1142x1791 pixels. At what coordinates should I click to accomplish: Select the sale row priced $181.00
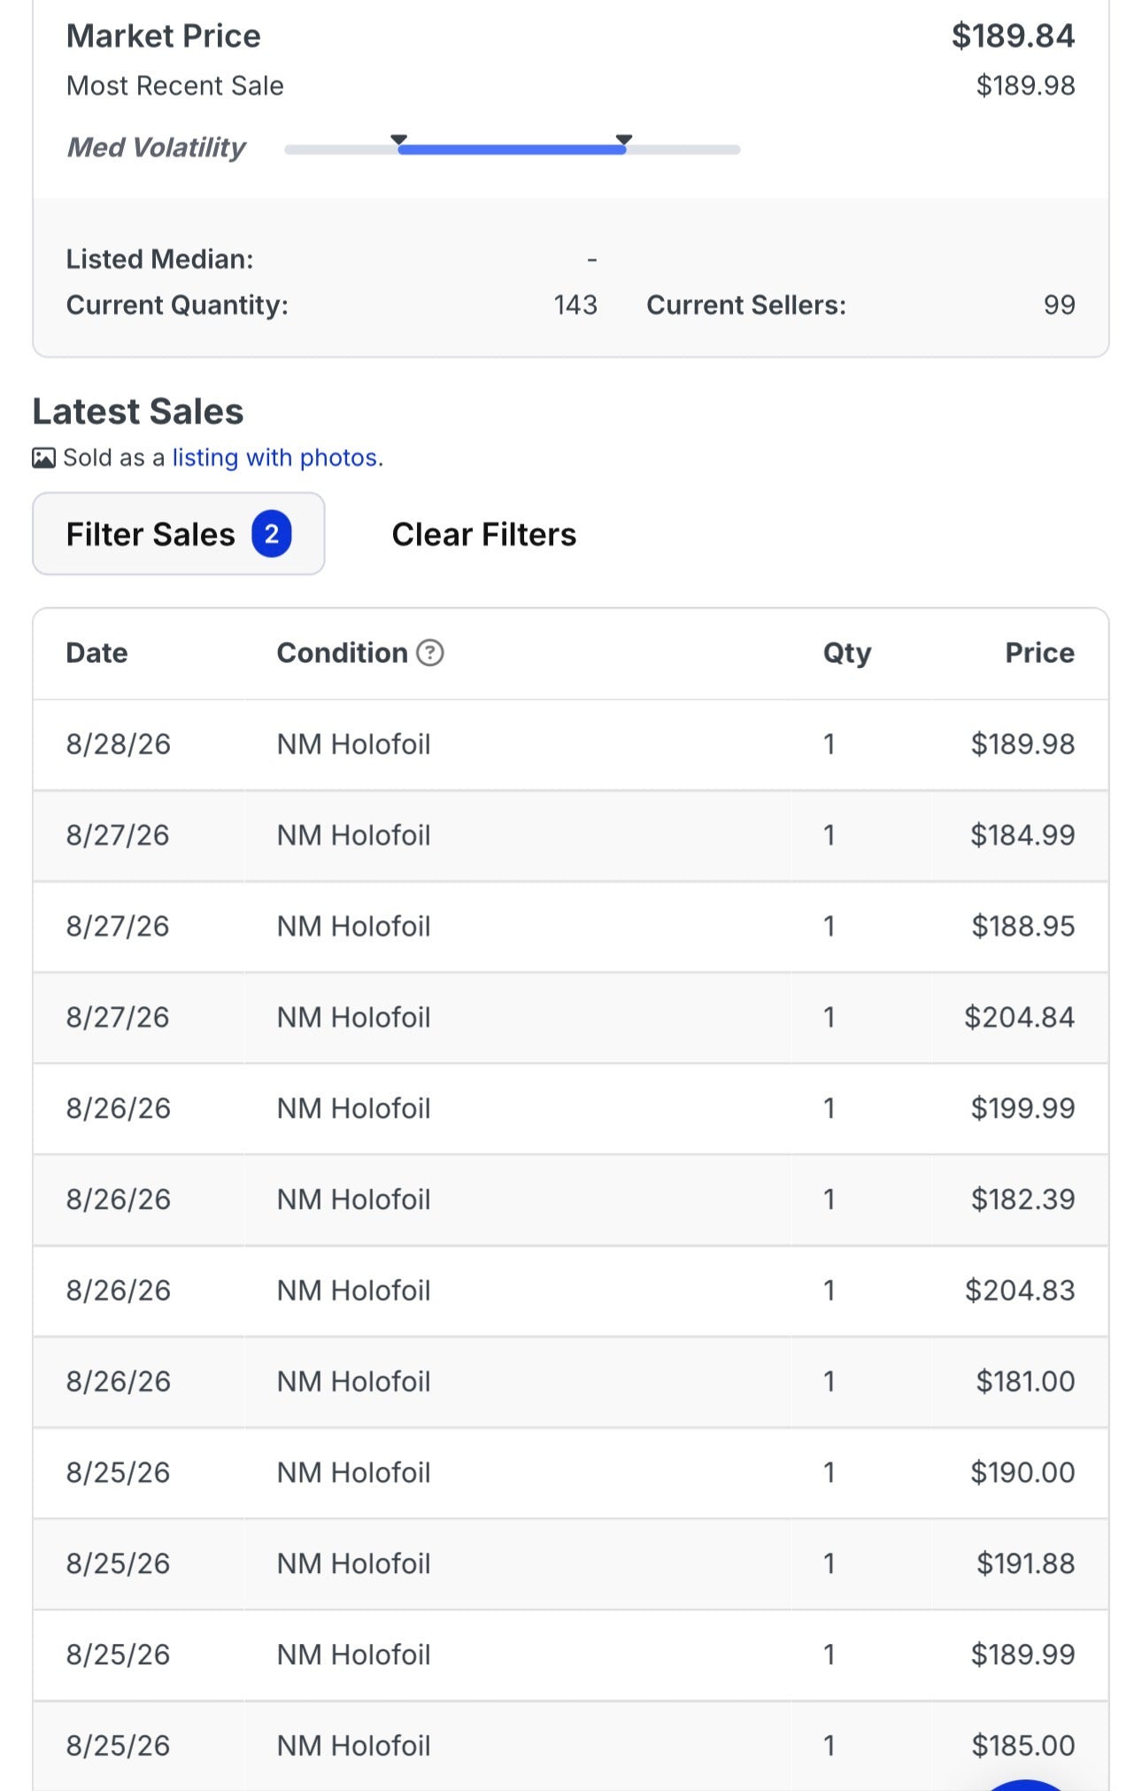tap(571, 1382)
